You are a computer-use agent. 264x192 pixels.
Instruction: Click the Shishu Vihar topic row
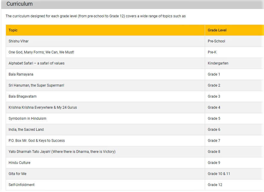(x=135, y=41)
